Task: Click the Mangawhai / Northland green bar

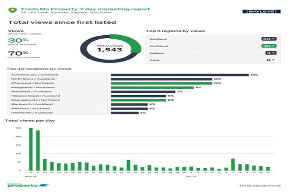Action: click(x=152, y=87)
